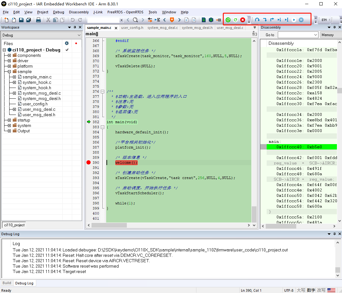This screenshot has height=293, width=342.
Task: Stop debugging with the red X icon
Action: (x=243, y=20)
